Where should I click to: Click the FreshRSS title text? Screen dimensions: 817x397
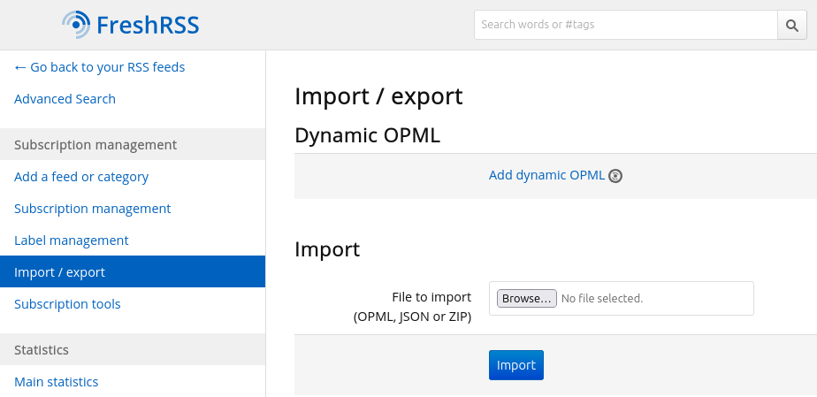(x=148, y=25)
